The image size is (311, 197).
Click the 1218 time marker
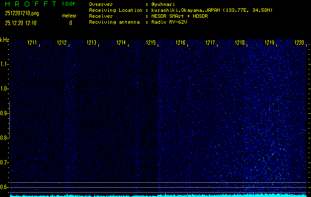pos(240,42)
